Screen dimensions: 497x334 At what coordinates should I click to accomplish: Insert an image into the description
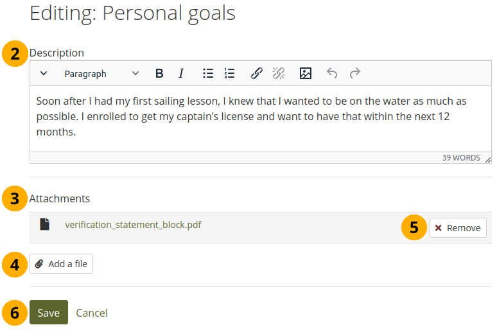click(306, 74)
